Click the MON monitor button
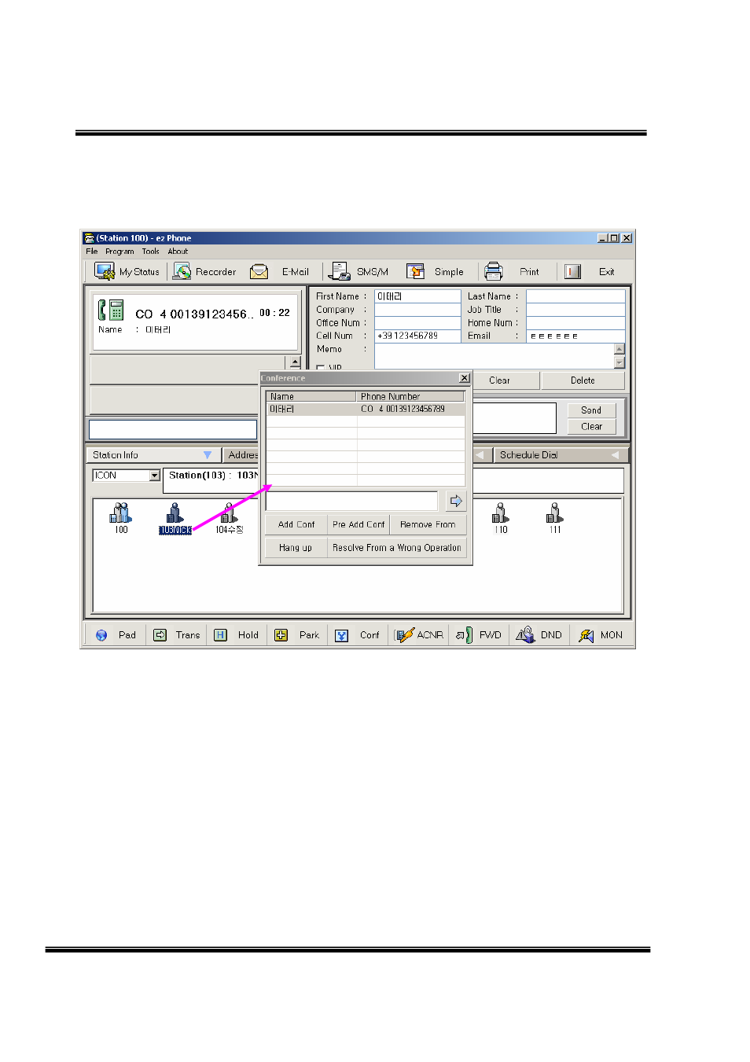The height and width of the screenshot is (1062, 750). click(x=601, y=635)
